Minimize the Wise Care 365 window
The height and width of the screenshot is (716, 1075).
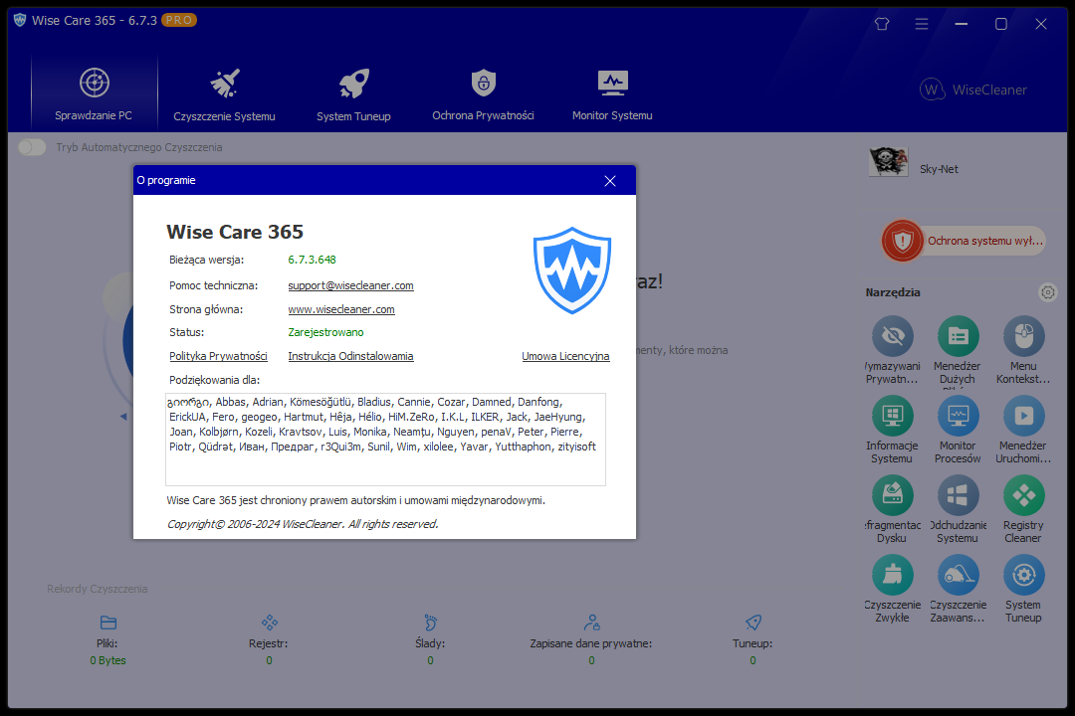962,24
